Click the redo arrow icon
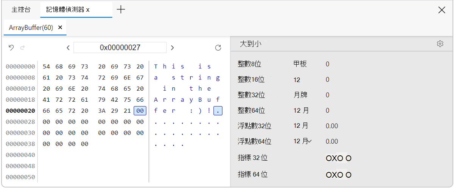 [22, 48]
